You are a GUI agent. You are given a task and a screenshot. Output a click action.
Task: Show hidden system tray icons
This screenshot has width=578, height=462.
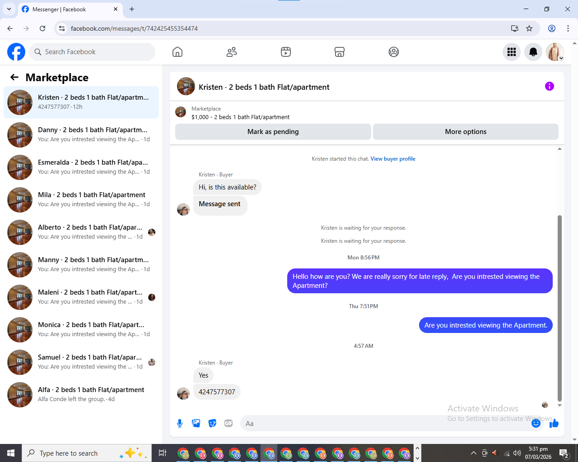click(473, 453)
